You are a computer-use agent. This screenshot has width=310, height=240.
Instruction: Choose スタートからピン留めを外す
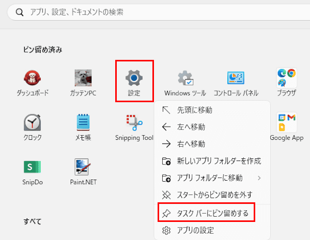212,195
